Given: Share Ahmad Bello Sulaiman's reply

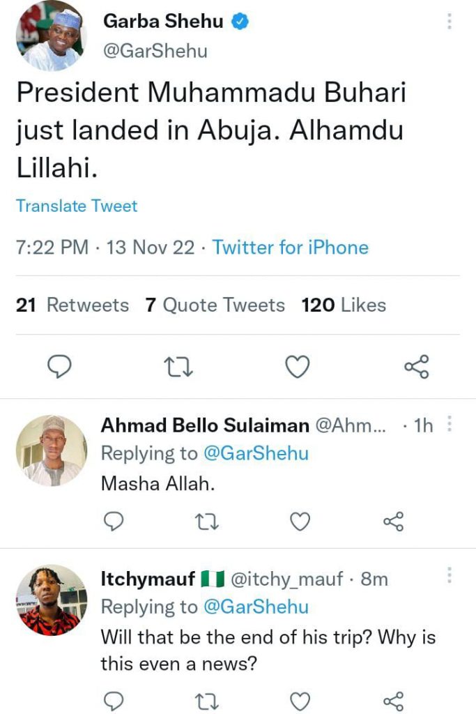Looking at the screenshot, I should point(393,521).
